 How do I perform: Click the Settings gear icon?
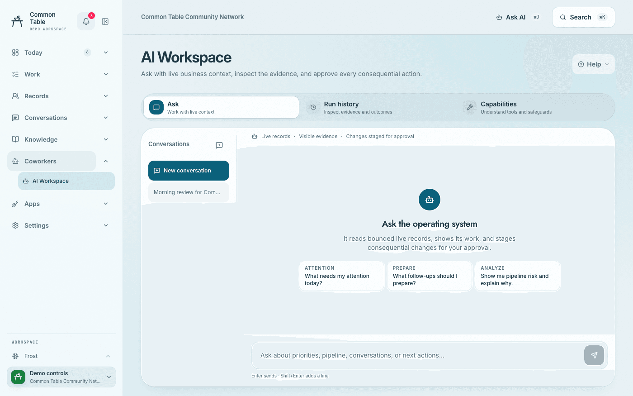[15, 225]
